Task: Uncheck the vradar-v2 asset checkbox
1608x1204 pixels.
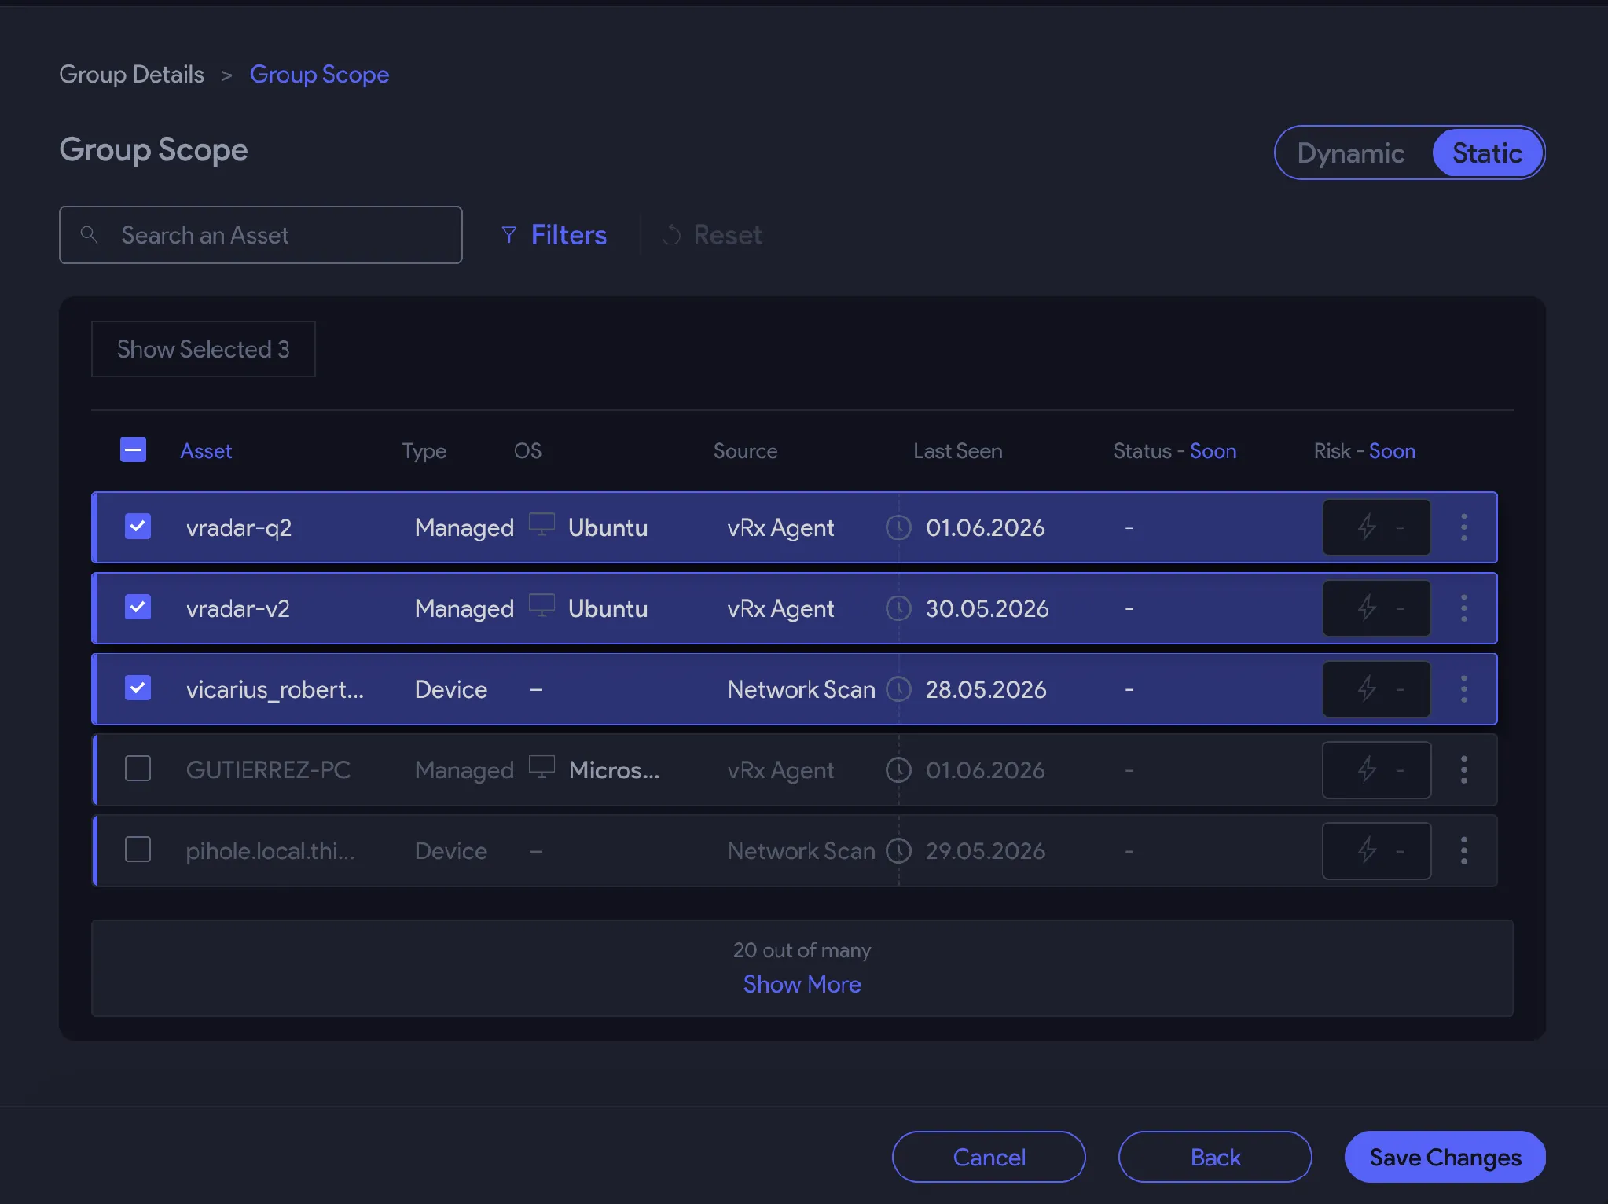Action: click(138, 607)
